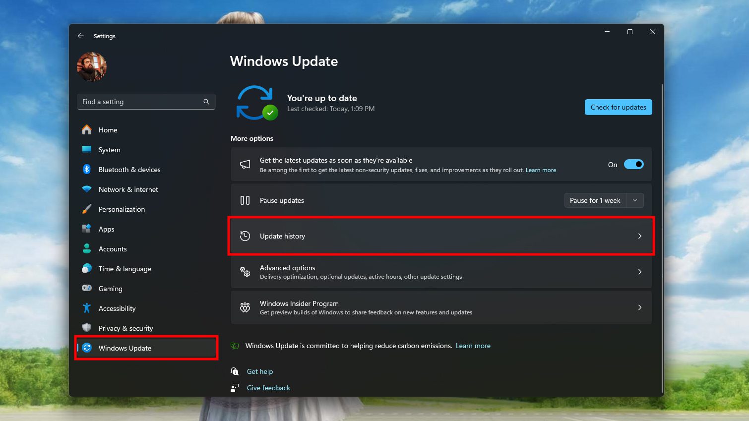Click the Apps icon in sidebar
Image resolution: width=749 pixels, height=421 pixels.
click(87, 229)
